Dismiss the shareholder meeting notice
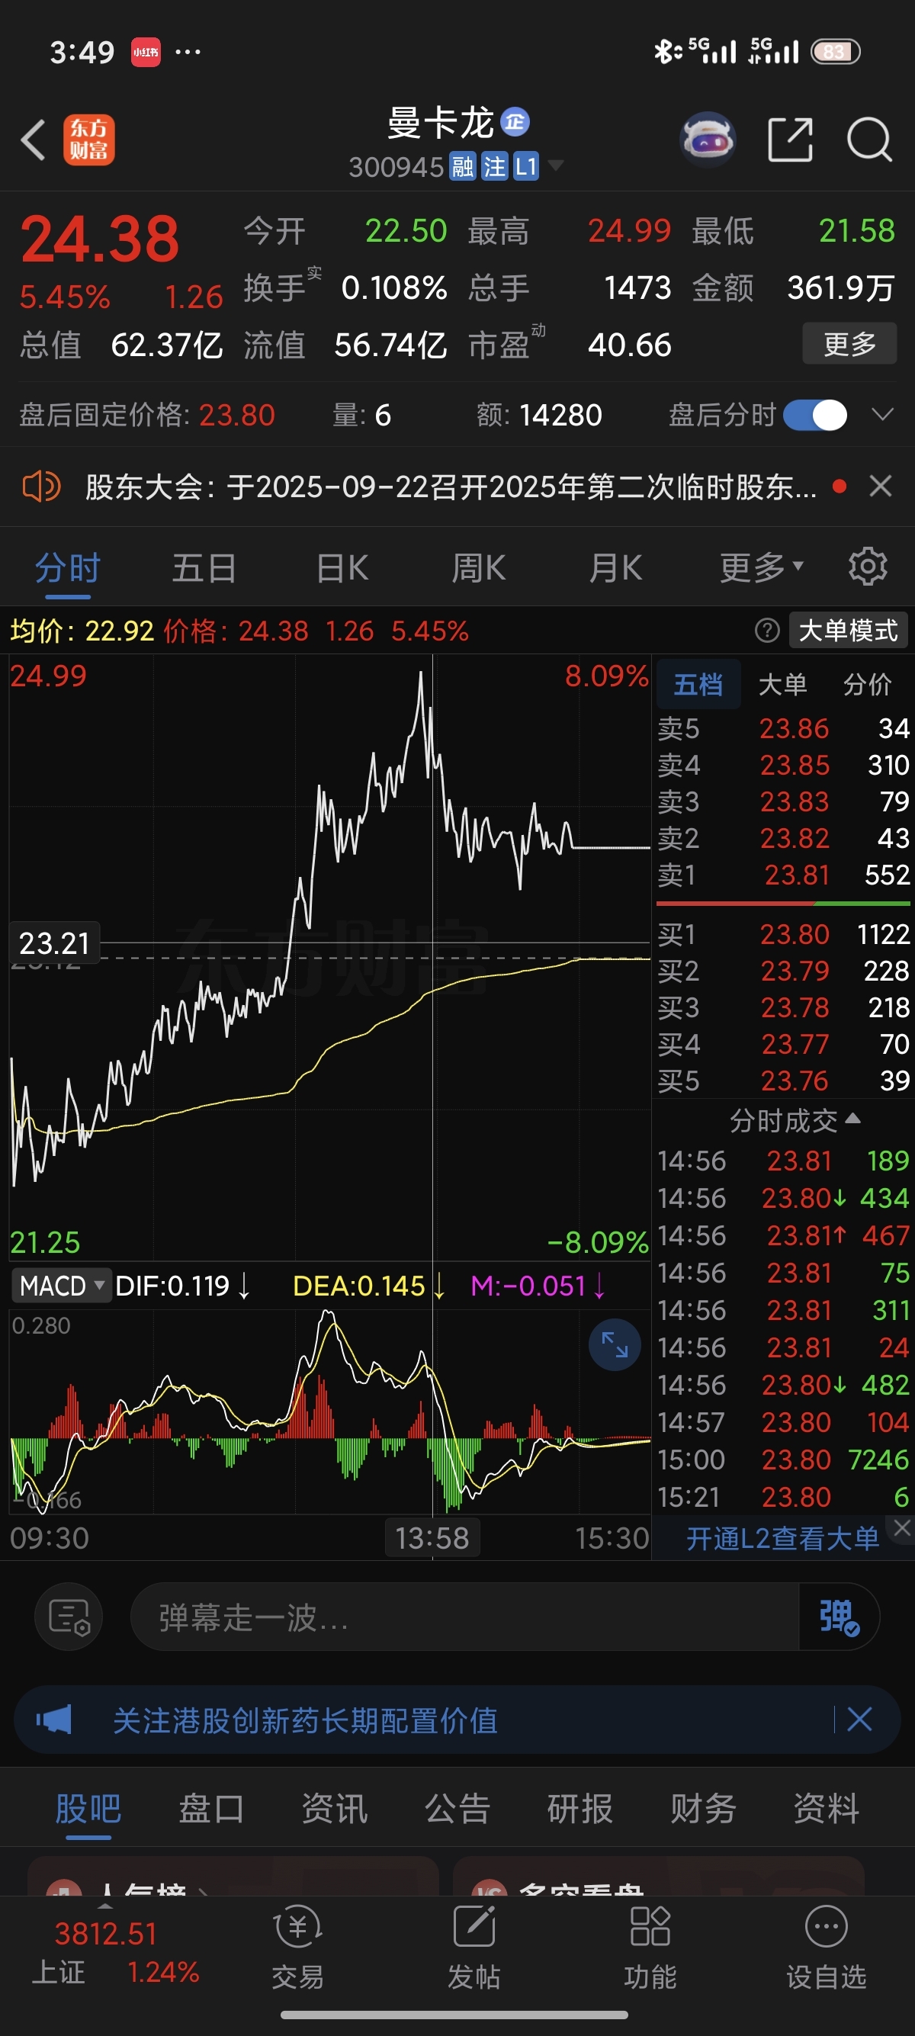This screenshot has width=915, height=2036. (880, 486)
